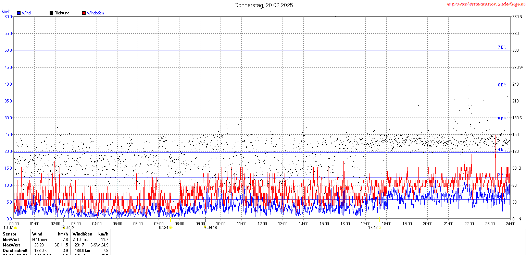Click the 25.0 value on left axis
This screenshot has width=526, height=255.
point(8,134)
